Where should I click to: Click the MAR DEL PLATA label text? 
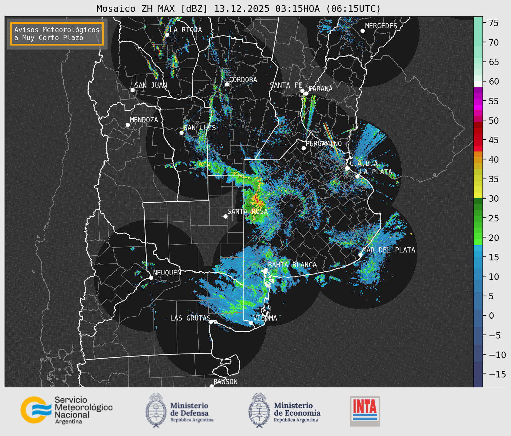pyautogui.click(x=389, y=250)
